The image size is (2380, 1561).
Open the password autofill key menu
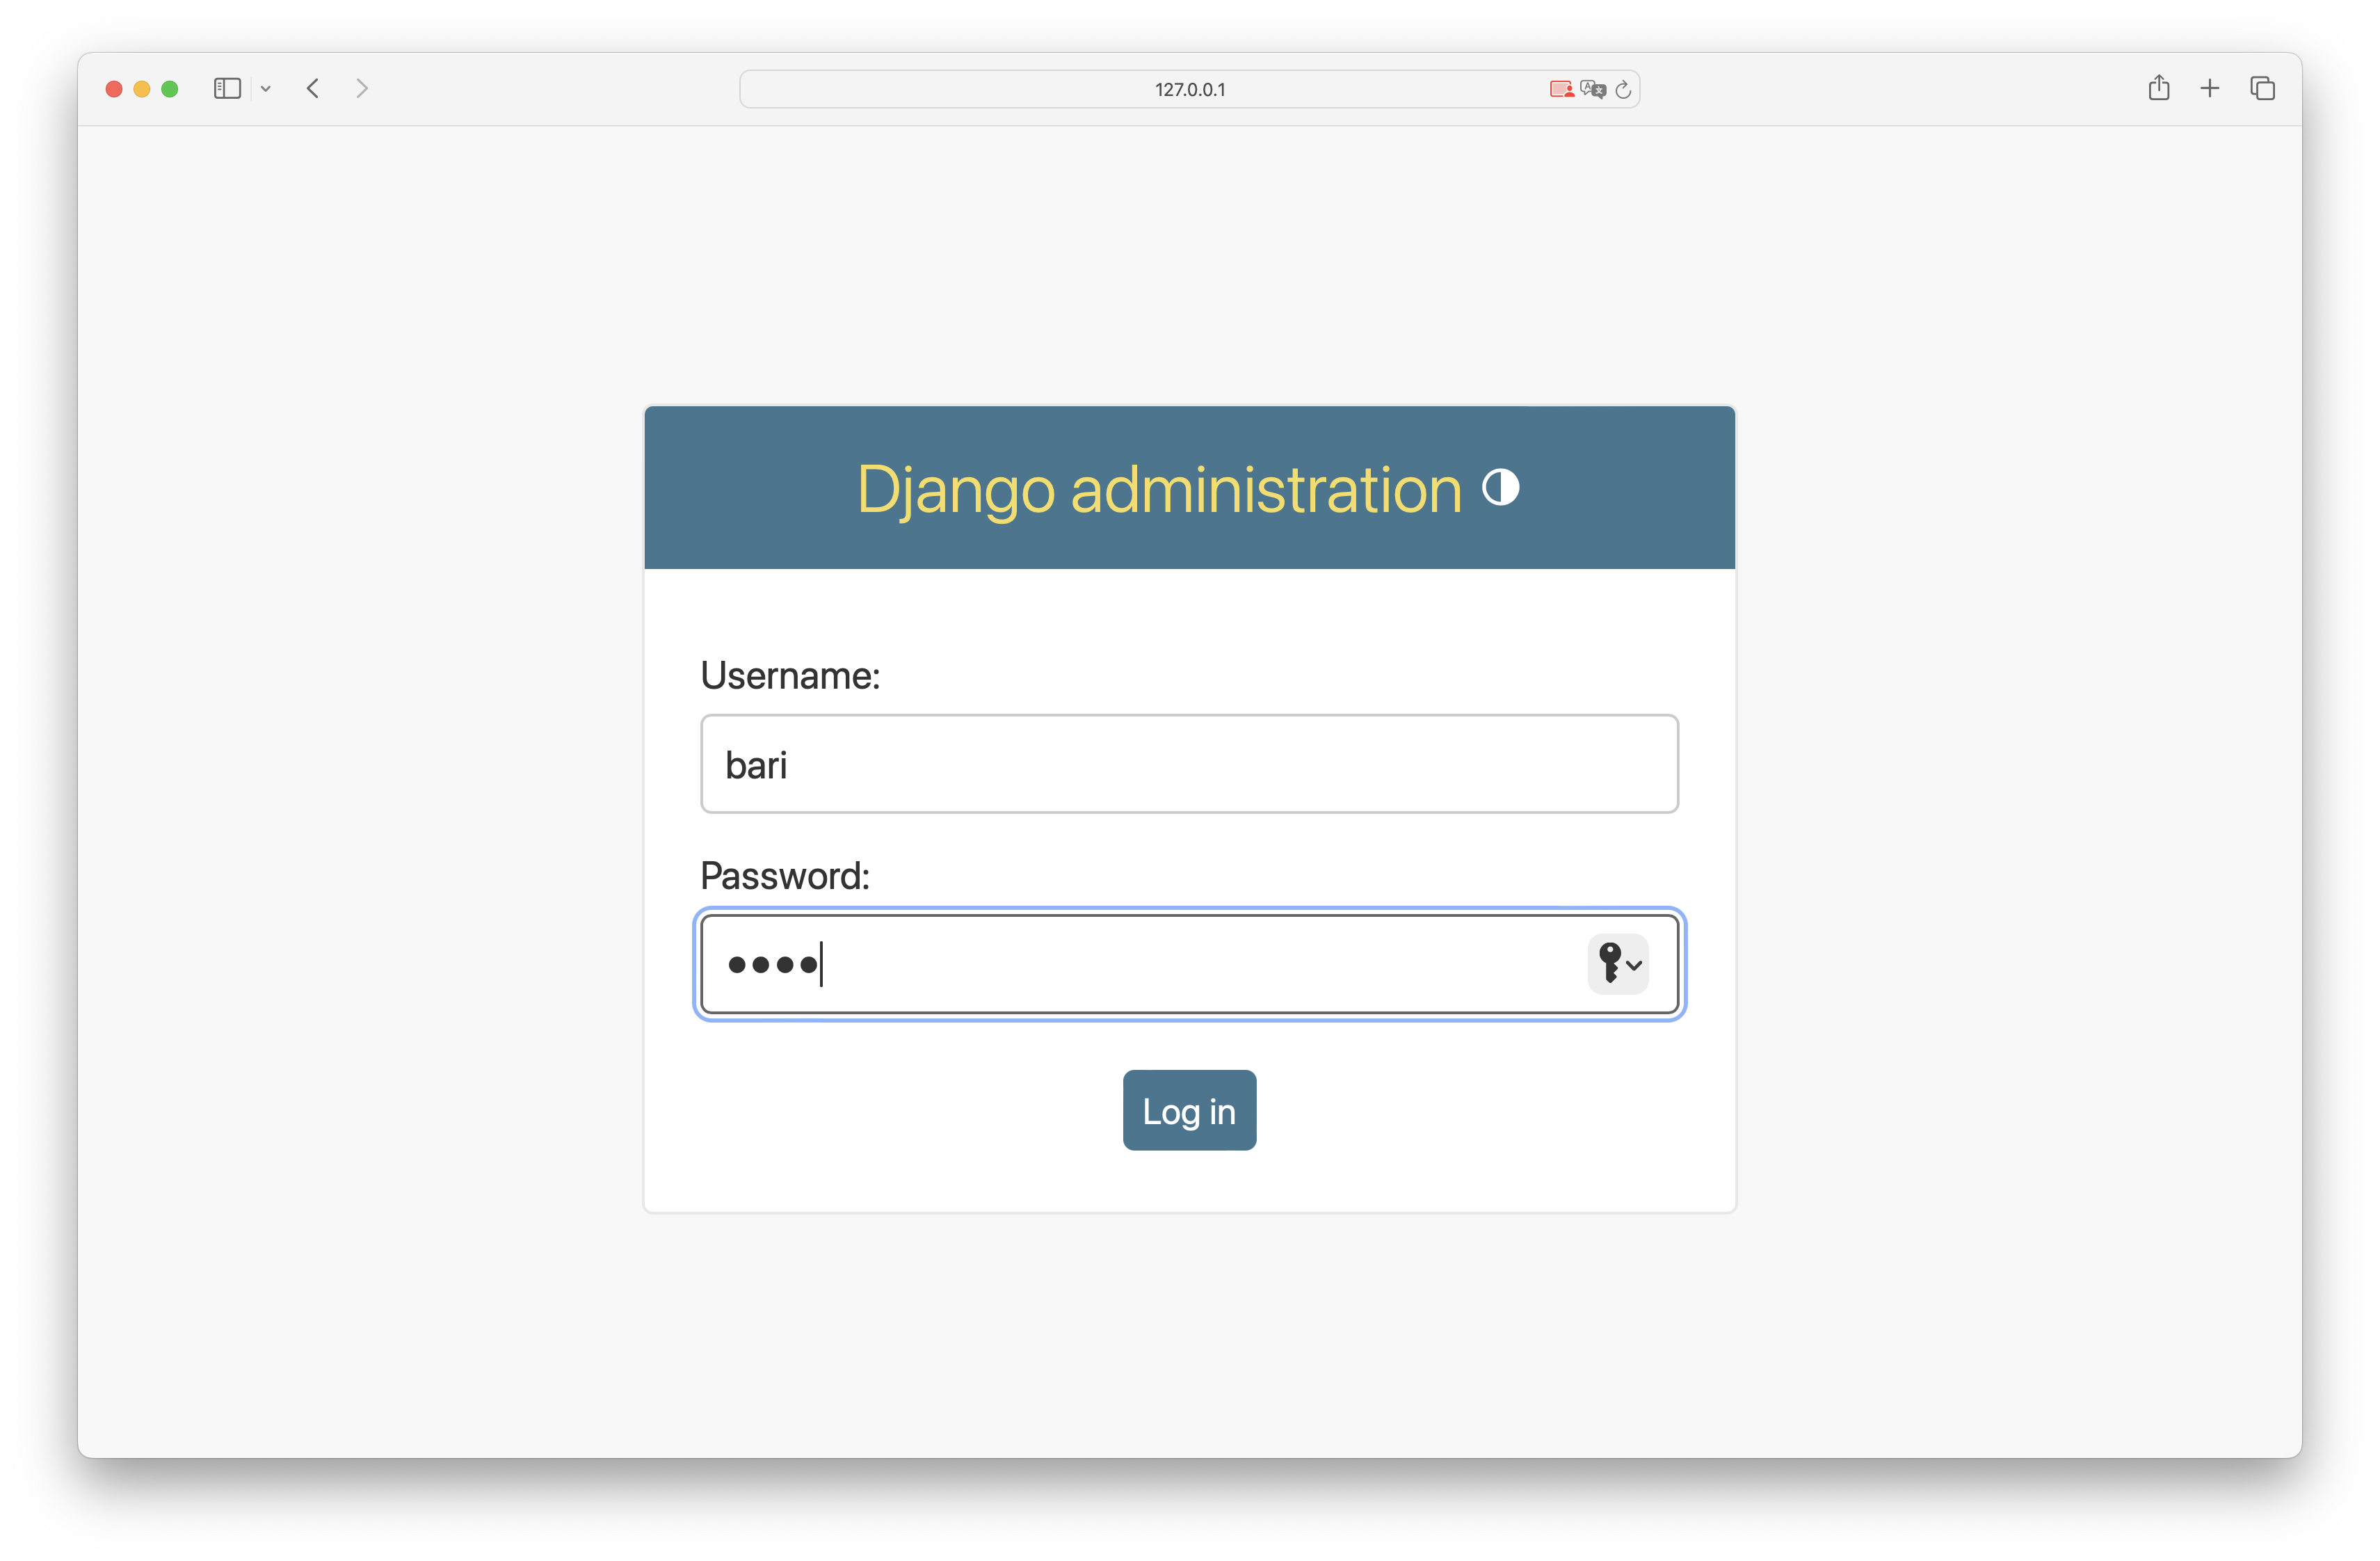pyautogui.click(x=1618, y=964)
